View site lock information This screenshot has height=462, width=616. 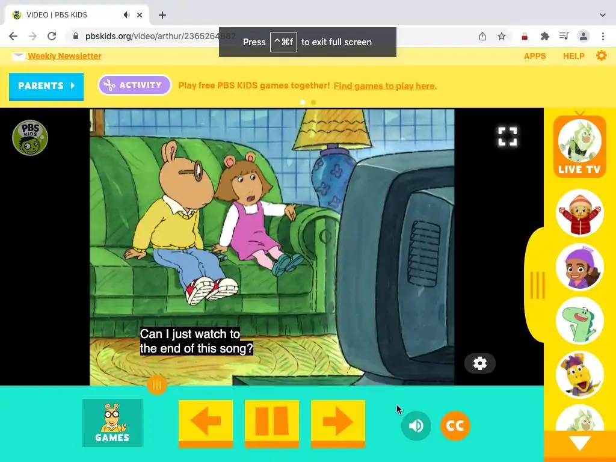[x=76, y=36]
